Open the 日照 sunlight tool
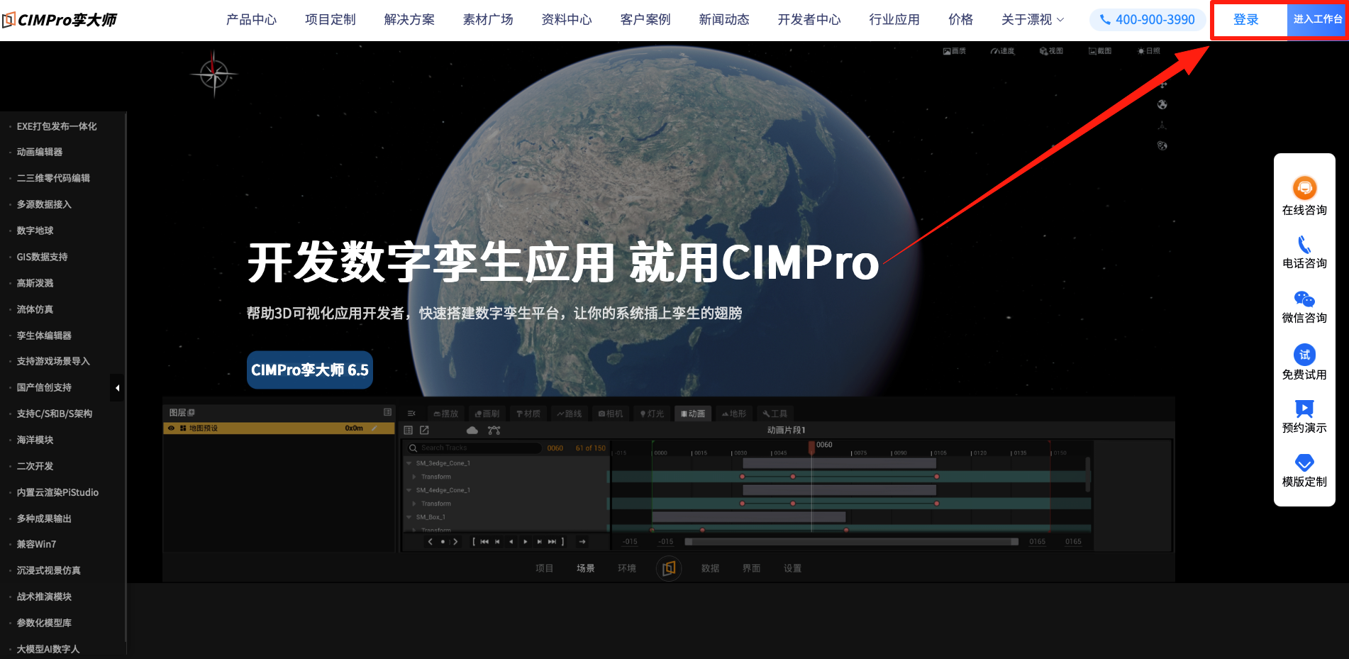The height and width of the screenshot is (659, 1349). click(x=1149, y=51)
